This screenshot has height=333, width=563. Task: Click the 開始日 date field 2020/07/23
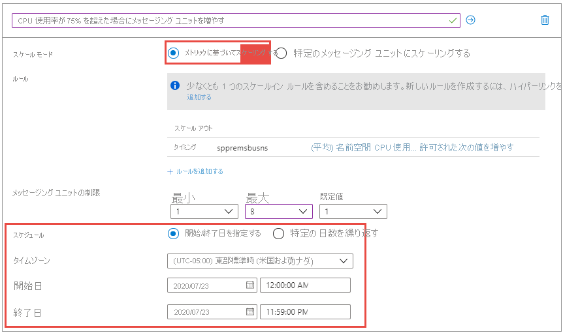pyautogui.click(x=212, y=285)
